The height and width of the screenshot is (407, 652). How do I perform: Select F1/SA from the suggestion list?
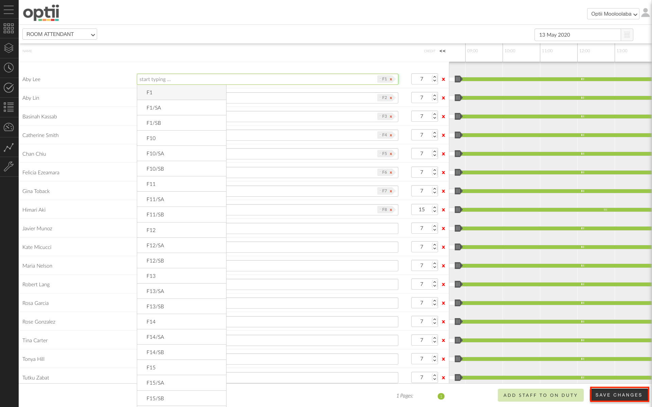coord(182,108)
